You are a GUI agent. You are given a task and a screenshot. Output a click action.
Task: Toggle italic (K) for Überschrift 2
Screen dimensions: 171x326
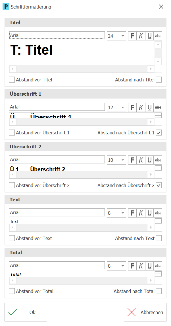(x=141, y=160)
